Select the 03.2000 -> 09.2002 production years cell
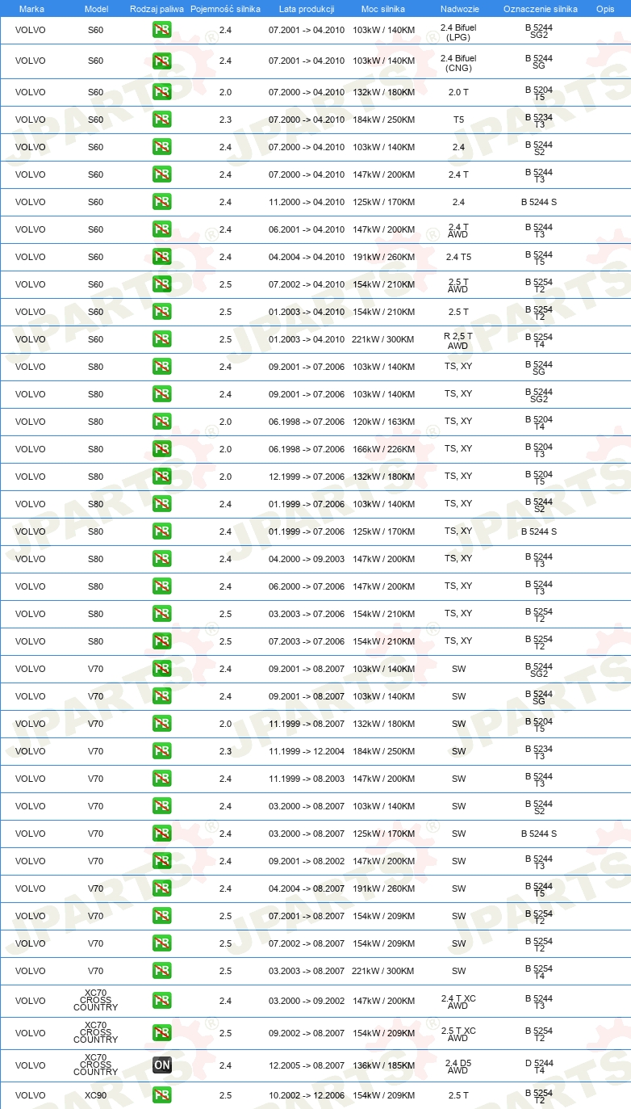631x1109 pixels. (x=307, y=1001)
